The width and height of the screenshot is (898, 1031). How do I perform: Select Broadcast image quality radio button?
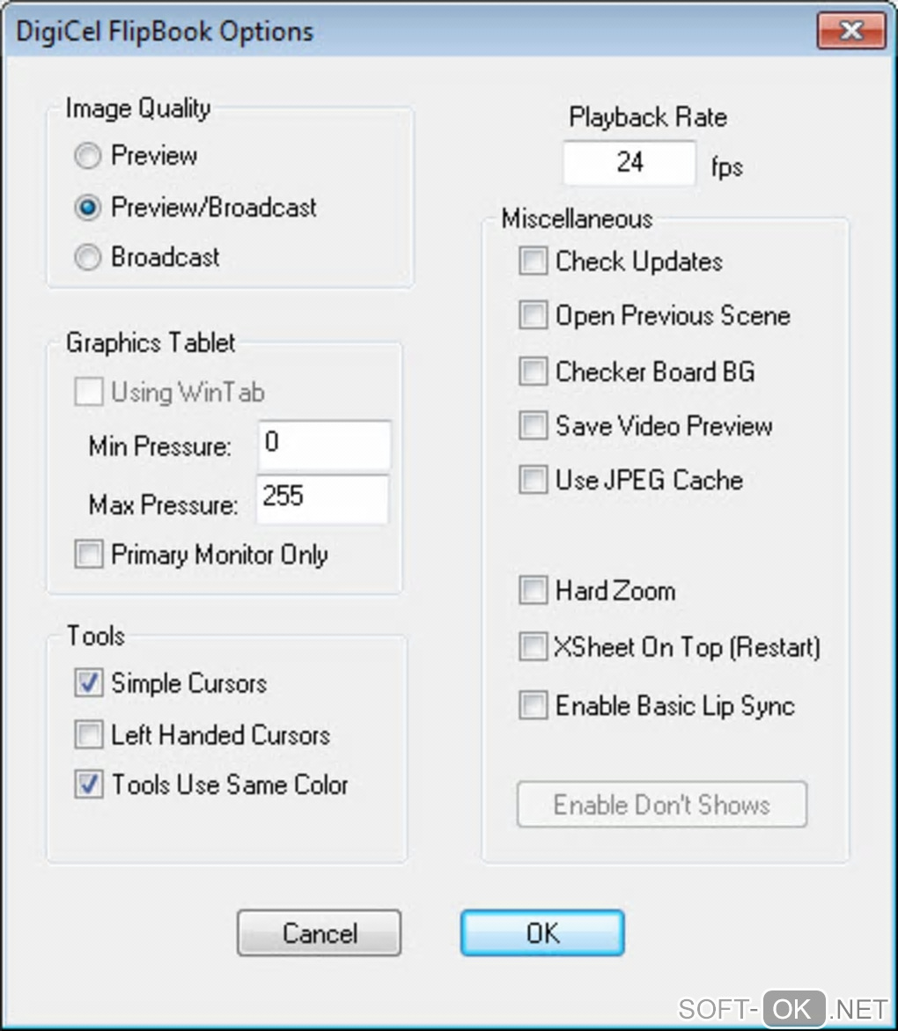point(88,258)
